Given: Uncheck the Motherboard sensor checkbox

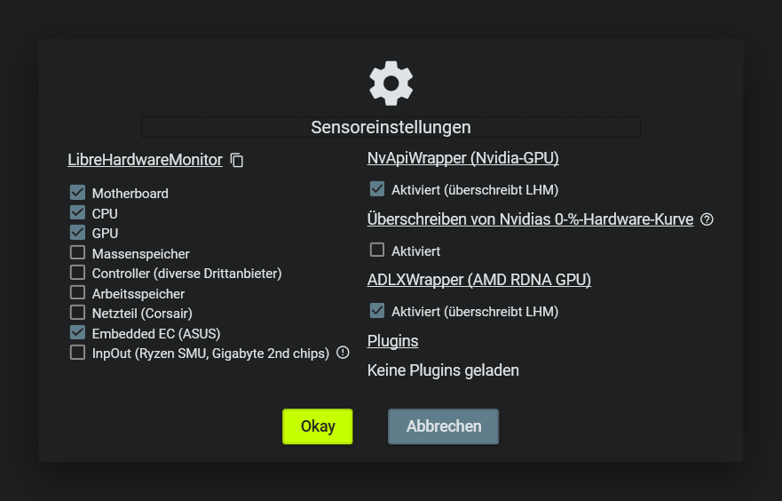Looking at the screenshot, I should 77,193.
